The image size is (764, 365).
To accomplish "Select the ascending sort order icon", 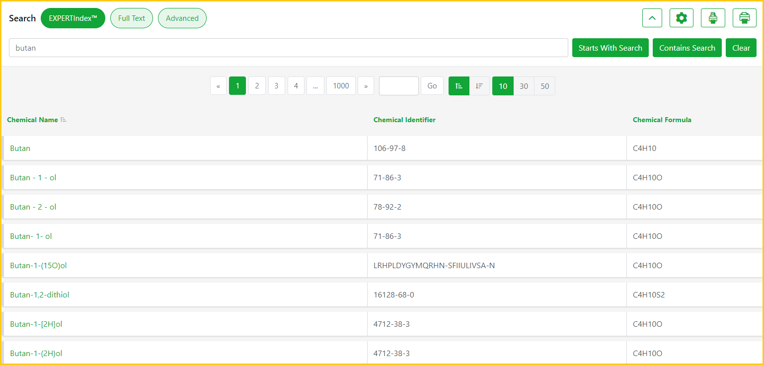I will click(x=458, y=86).
